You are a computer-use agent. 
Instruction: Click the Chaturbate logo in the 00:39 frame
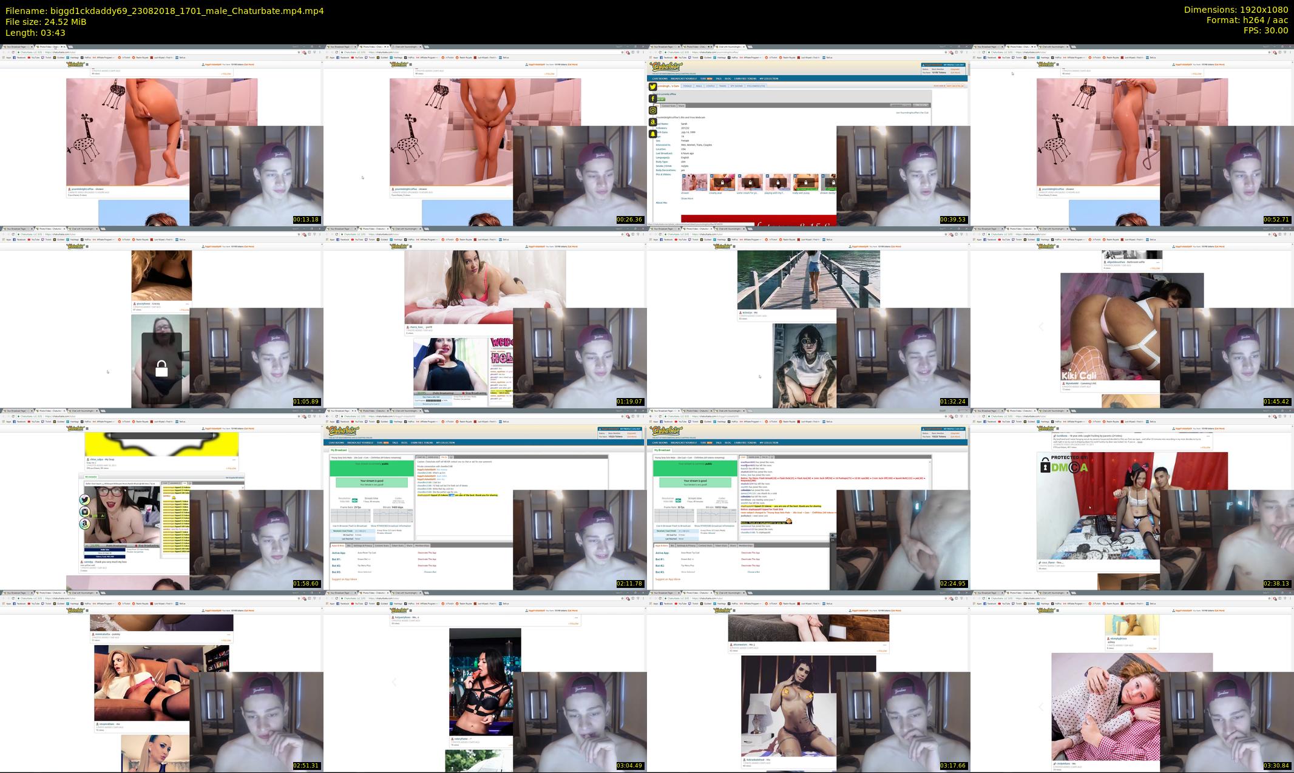click(x=665, y=67)
